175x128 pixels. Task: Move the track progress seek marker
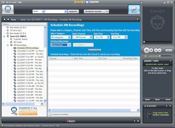point(144,42)
